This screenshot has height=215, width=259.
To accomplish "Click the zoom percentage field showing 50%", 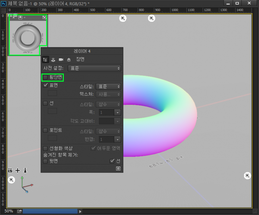I will coord(9,211).
